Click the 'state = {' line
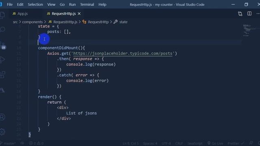 pos(48,26)
